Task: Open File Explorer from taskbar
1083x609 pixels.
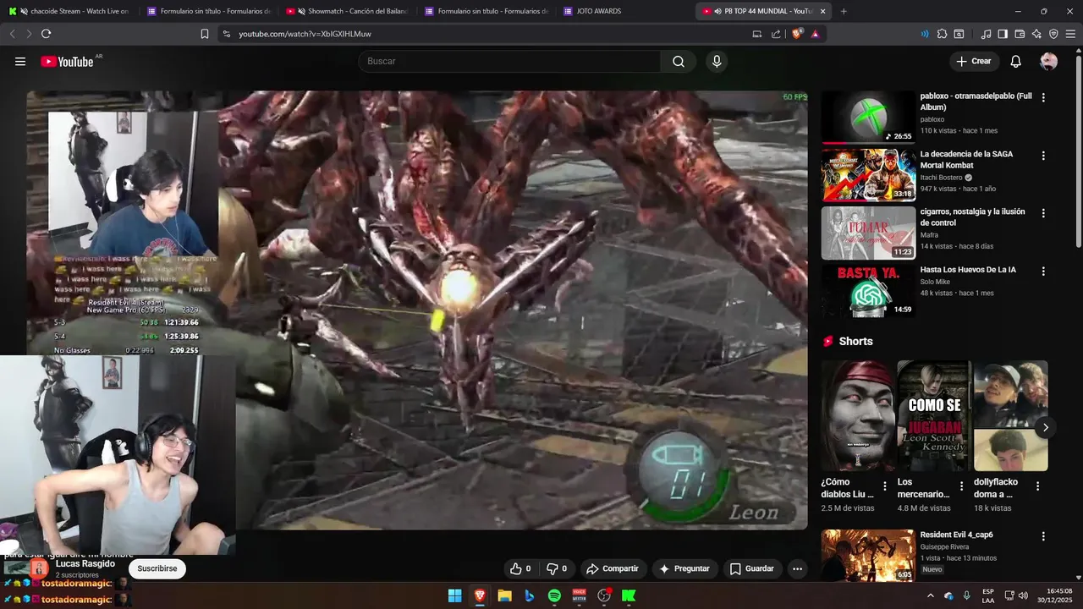Action: click(504, 595)
